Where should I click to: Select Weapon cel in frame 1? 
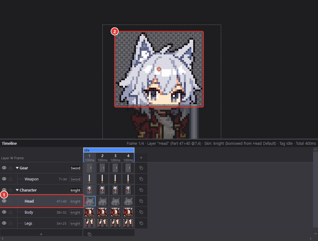point(89,179)
